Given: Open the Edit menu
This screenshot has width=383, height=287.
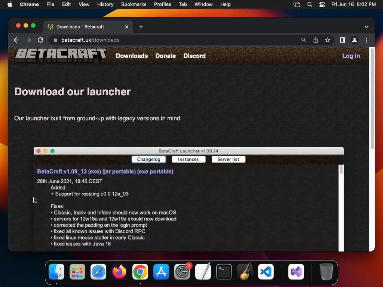Looking at the screenshot, I should pos(66,4).
